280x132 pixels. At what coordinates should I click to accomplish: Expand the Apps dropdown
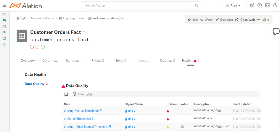click(233, 5)
